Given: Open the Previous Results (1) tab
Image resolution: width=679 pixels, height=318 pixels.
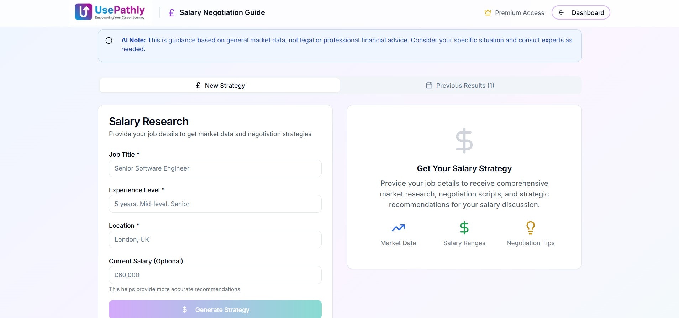Looking at the screenshot, I should pyautogui.click(x=460, y=85).
